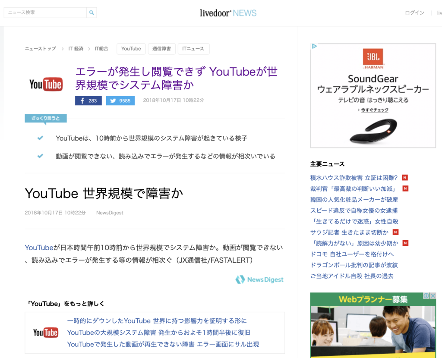The image size is (442, 358).
Task: Open the IT総合 breadcrumb
Action: (x=101, y=49)
